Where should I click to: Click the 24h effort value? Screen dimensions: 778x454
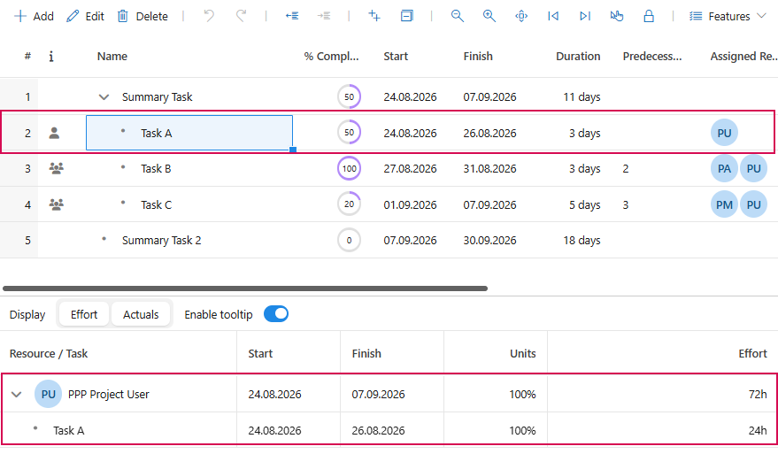pos(758,431)
